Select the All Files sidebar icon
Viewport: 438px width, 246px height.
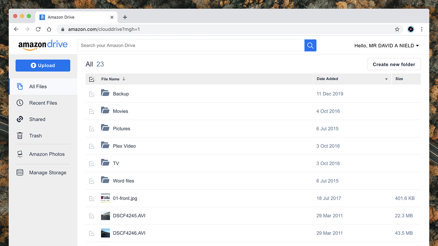pos(20,86)
